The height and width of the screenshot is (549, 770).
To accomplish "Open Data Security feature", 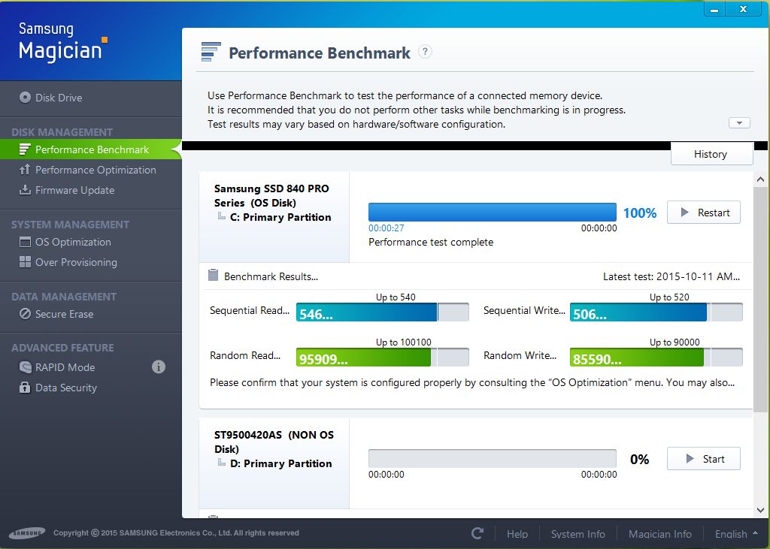I will coord(66,388).
